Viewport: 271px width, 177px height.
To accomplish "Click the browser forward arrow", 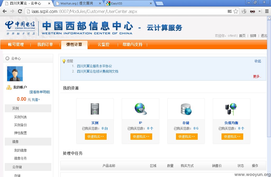I will click(12, 11).
